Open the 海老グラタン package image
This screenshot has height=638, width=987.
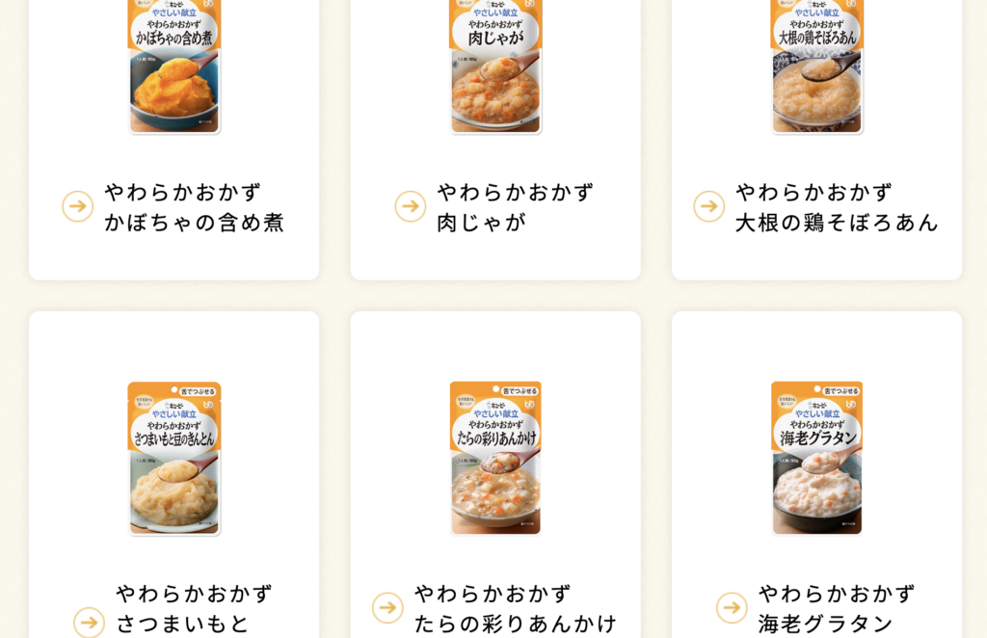(817, 458)
